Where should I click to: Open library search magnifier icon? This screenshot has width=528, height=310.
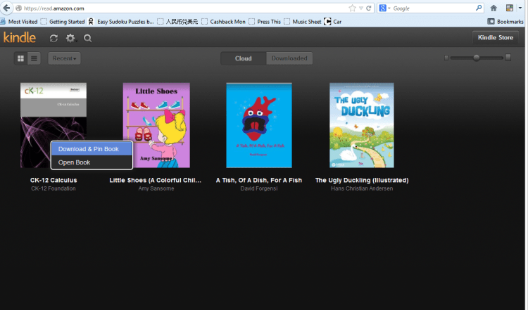pyautogui.click(x=87, y=39)
